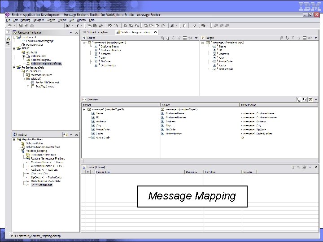Collapse Mapping Routines node in Outline
This screenshot has width=323, height=242.
click(14, 139)
